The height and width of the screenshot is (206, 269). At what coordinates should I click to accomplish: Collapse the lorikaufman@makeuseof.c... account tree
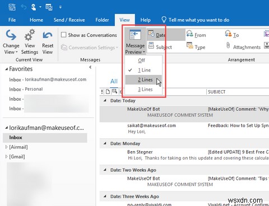click(x=7, y=128)
